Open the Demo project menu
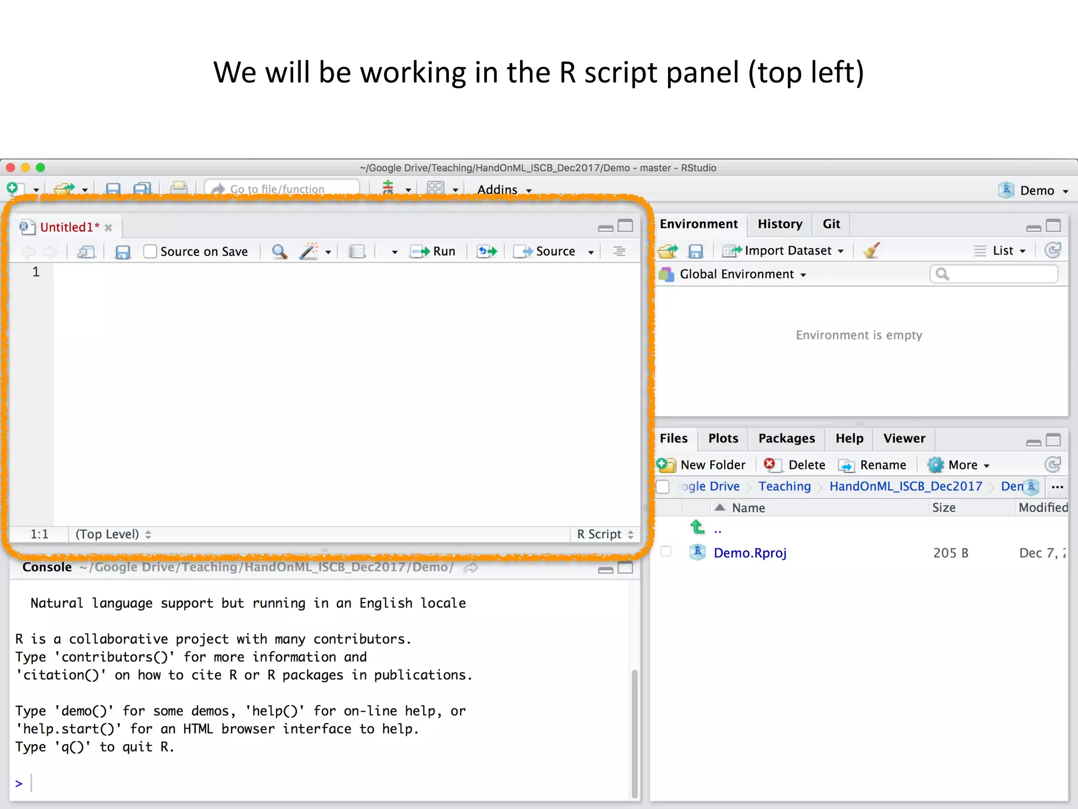Viewport: 1078px width, 809px height. (x=1033, y=190)
